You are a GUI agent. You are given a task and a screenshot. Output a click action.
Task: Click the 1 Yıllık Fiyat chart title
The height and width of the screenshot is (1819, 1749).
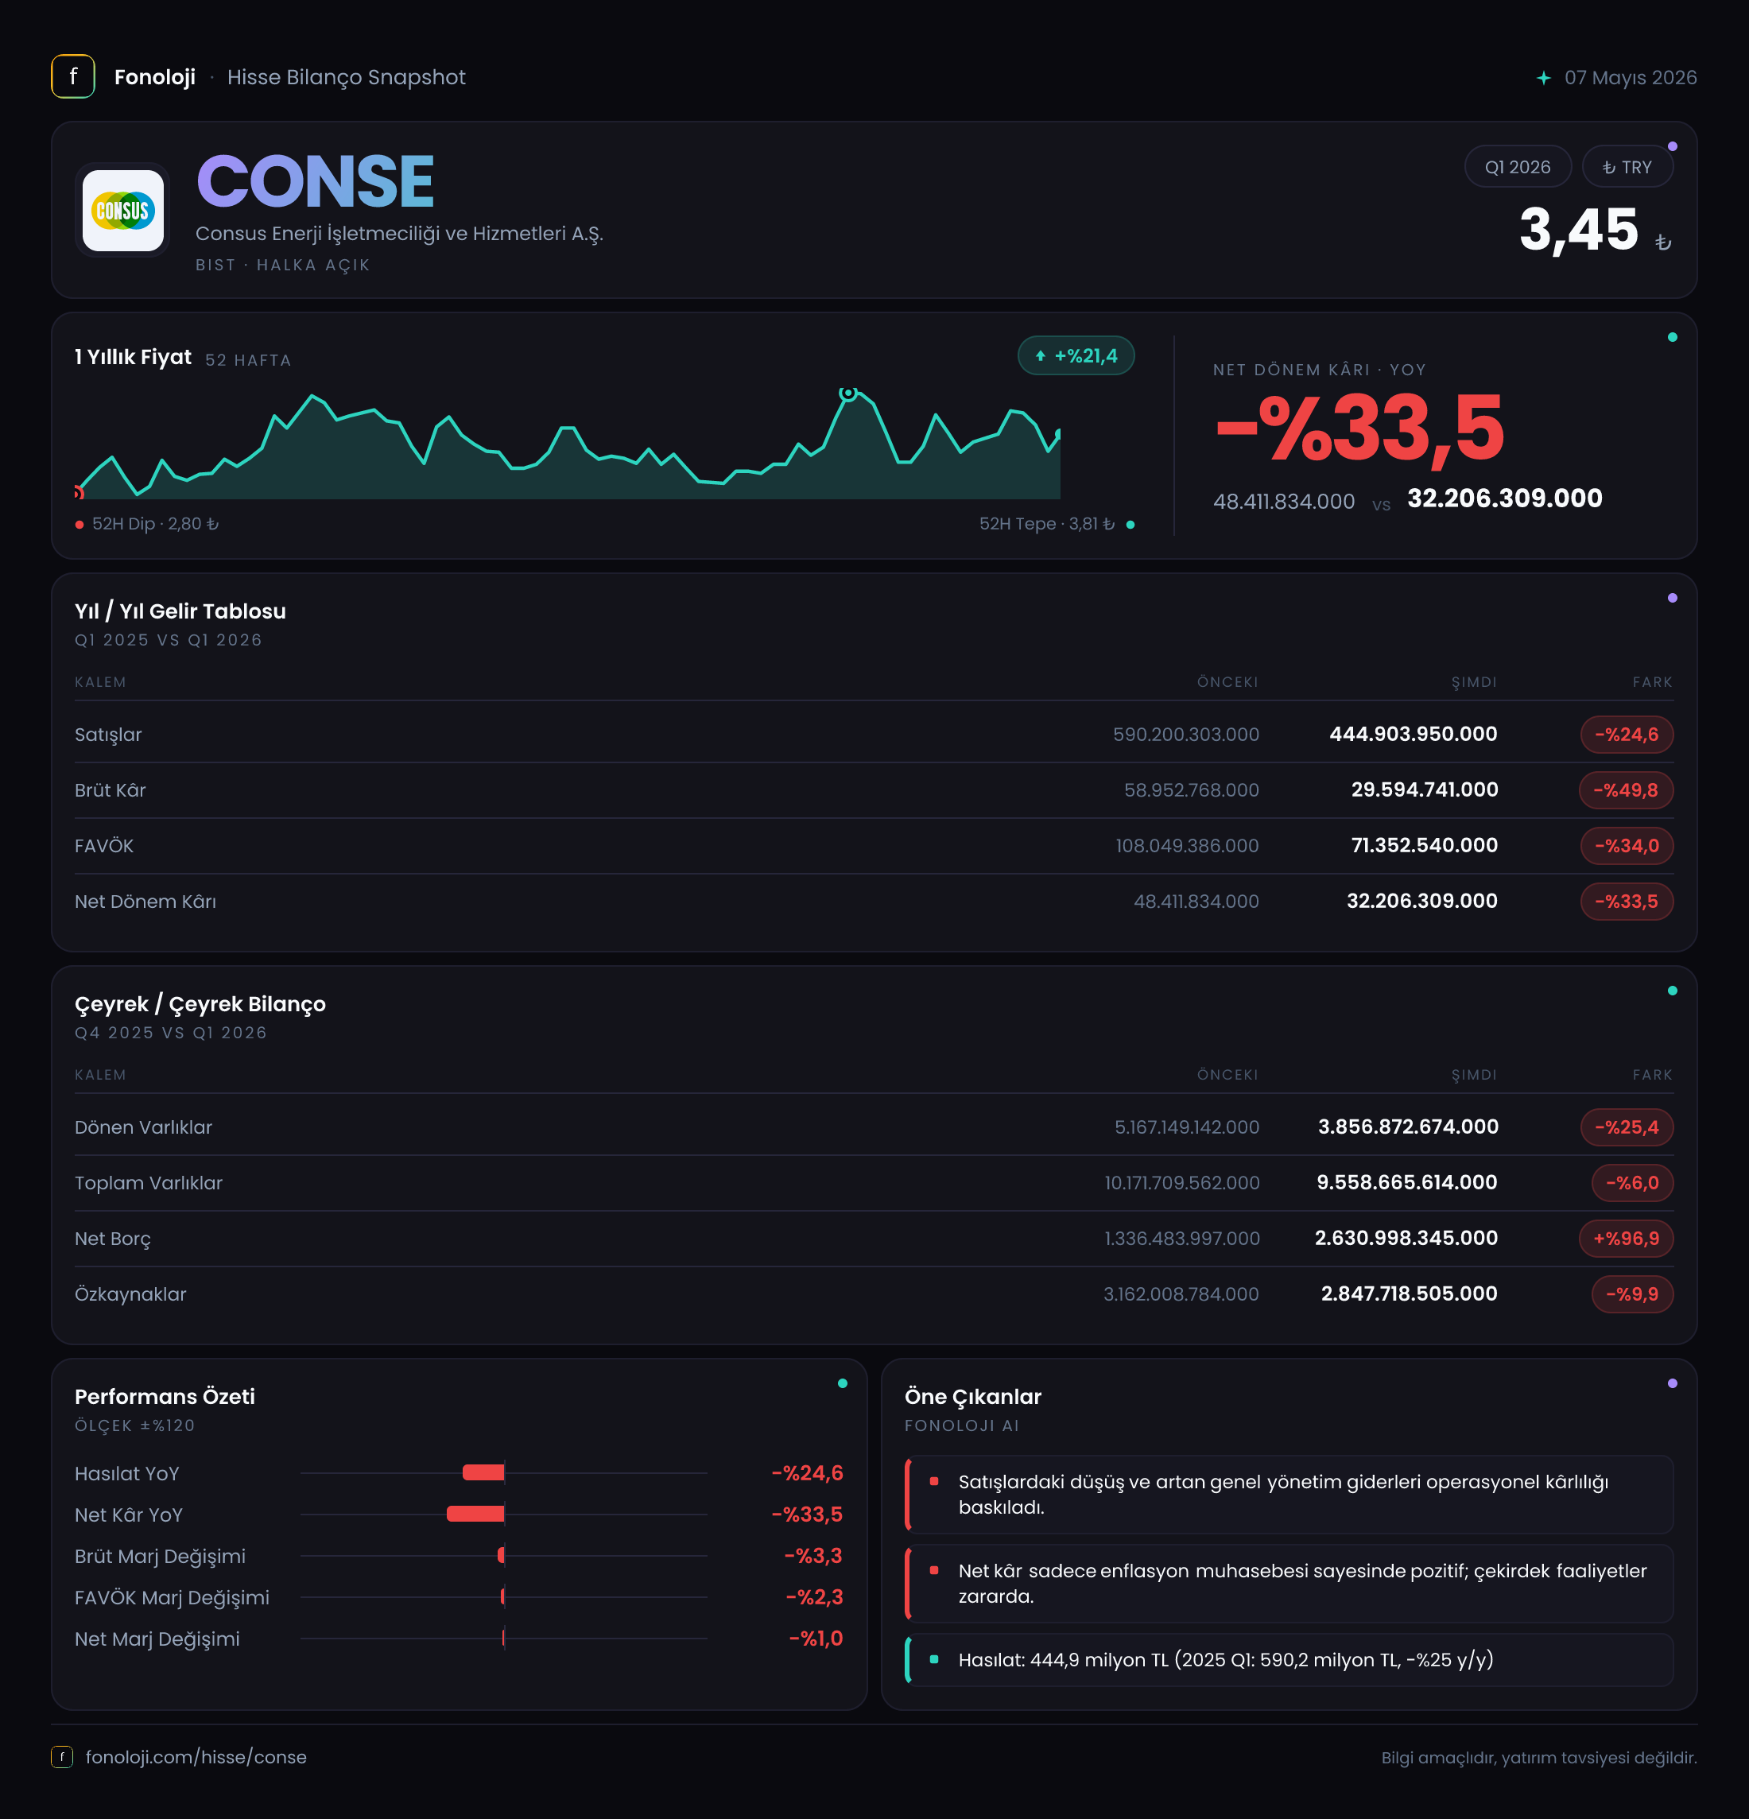click(x=133, y=357)
